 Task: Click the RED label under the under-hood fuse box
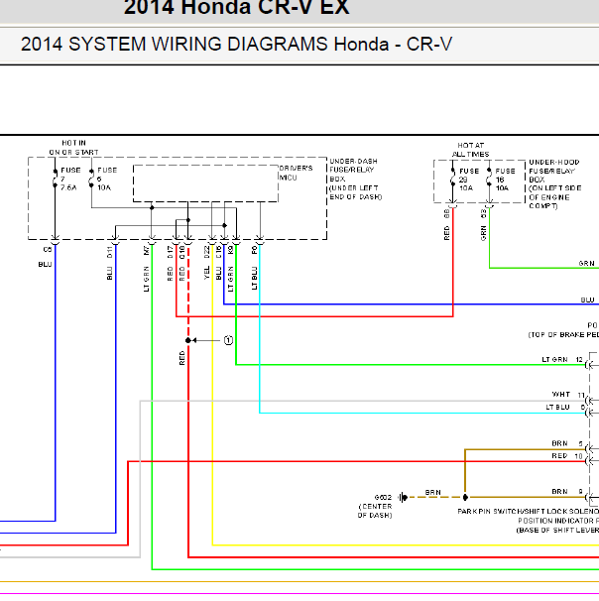point(446,233)
